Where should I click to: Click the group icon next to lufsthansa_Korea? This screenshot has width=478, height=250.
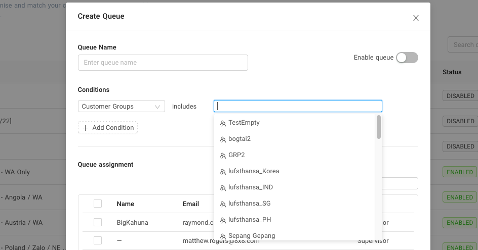223,171
